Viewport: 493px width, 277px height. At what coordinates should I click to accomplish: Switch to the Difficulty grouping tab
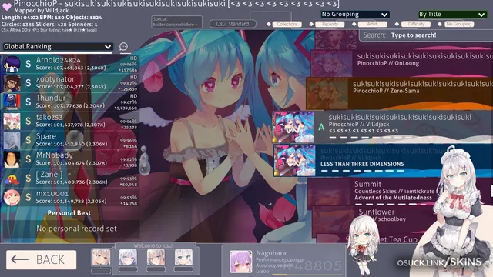[x=416, y=24]
